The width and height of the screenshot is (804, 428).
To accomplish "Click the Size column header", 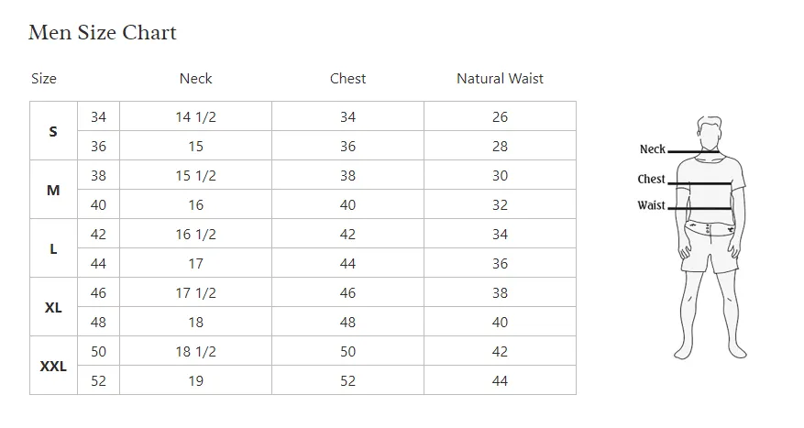I will tap(44, 79).
